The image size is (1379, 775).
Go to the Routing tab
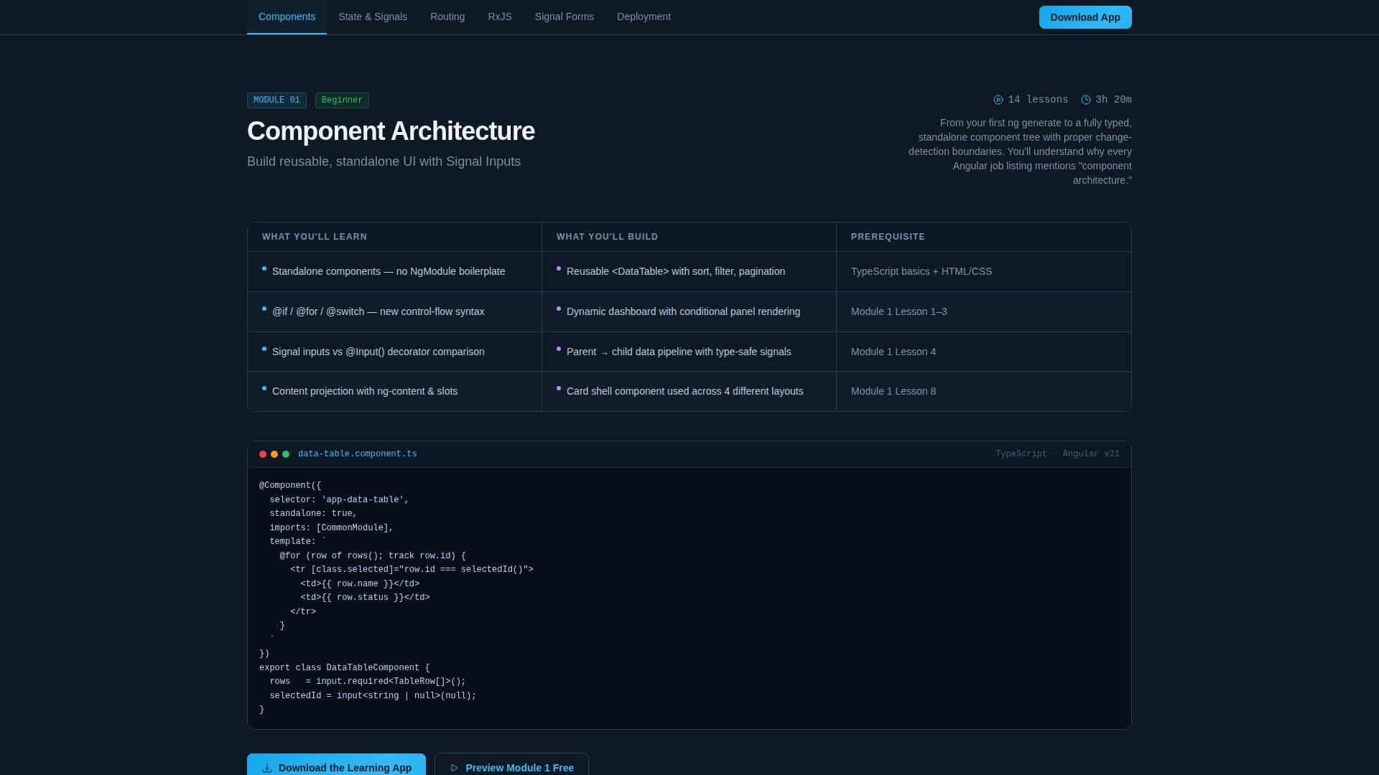pyautogui.click(x=447, y=17)
